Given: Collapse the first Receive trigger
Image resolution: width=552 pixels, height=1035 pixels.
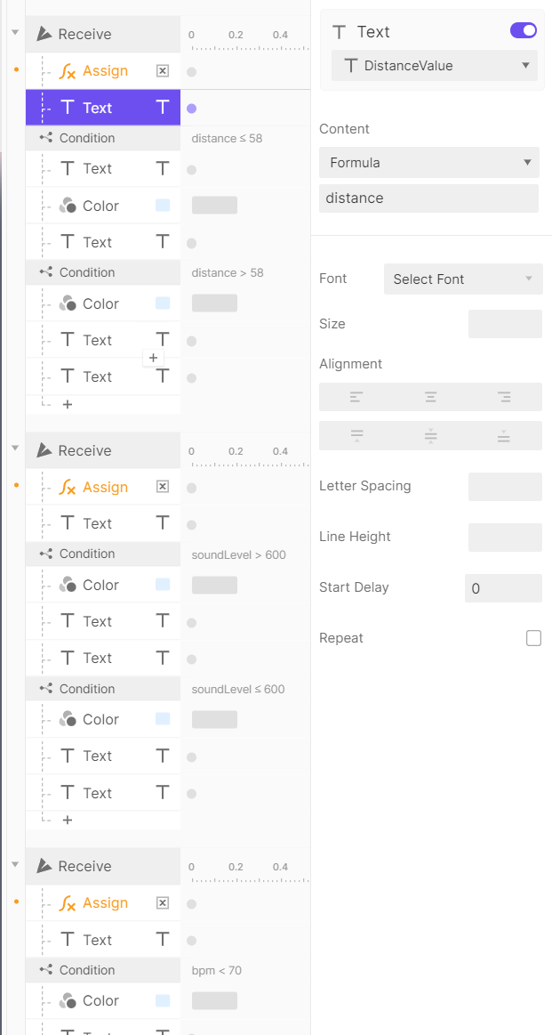Looking at the screenshot, I should coord(14,33).
